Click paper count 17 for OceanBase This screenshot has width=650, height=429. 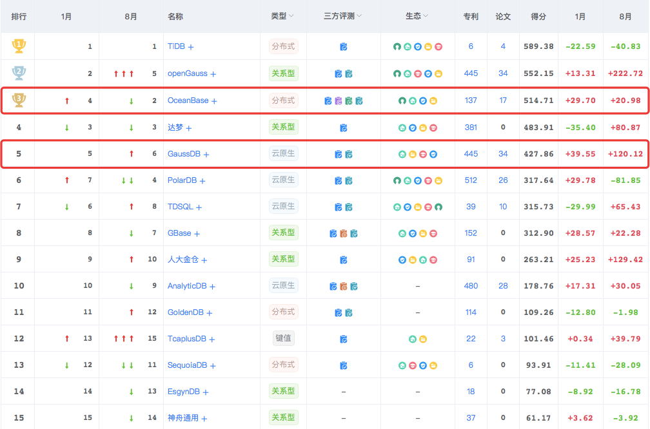503,100
